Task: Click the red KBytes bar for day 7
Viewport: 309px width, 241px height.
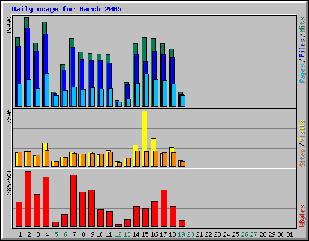Action: tap(73, 201)
